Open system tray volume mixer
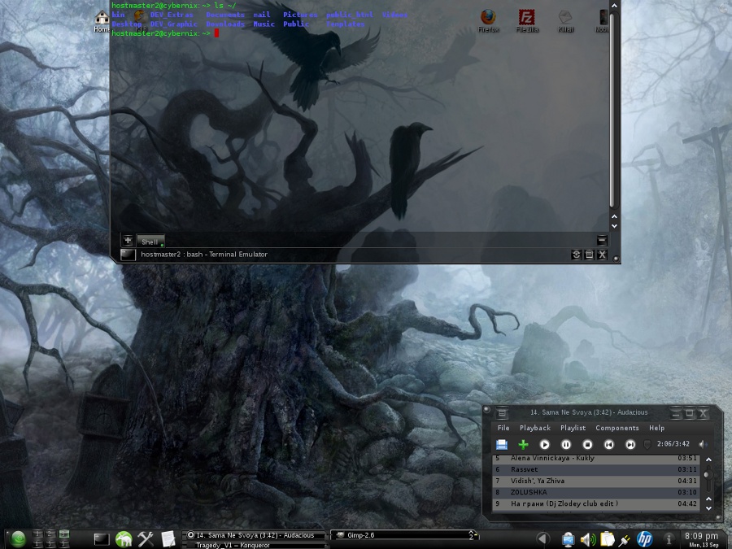Image resolution: width=732 pixels, height=549 pixels. coord(587,540)
